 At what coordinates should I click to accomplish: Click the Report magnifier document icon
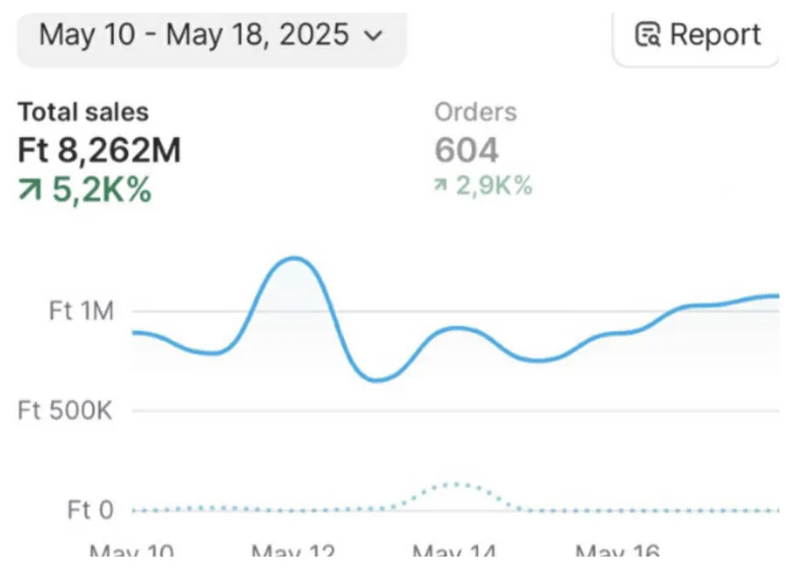click(647, 35)
